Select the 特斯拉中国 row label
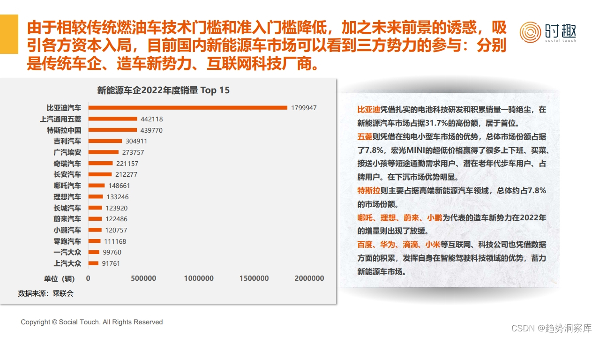 coord(64,130)
